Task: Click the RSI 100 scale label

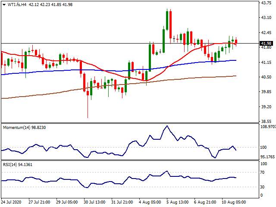Action: (263, 164)
